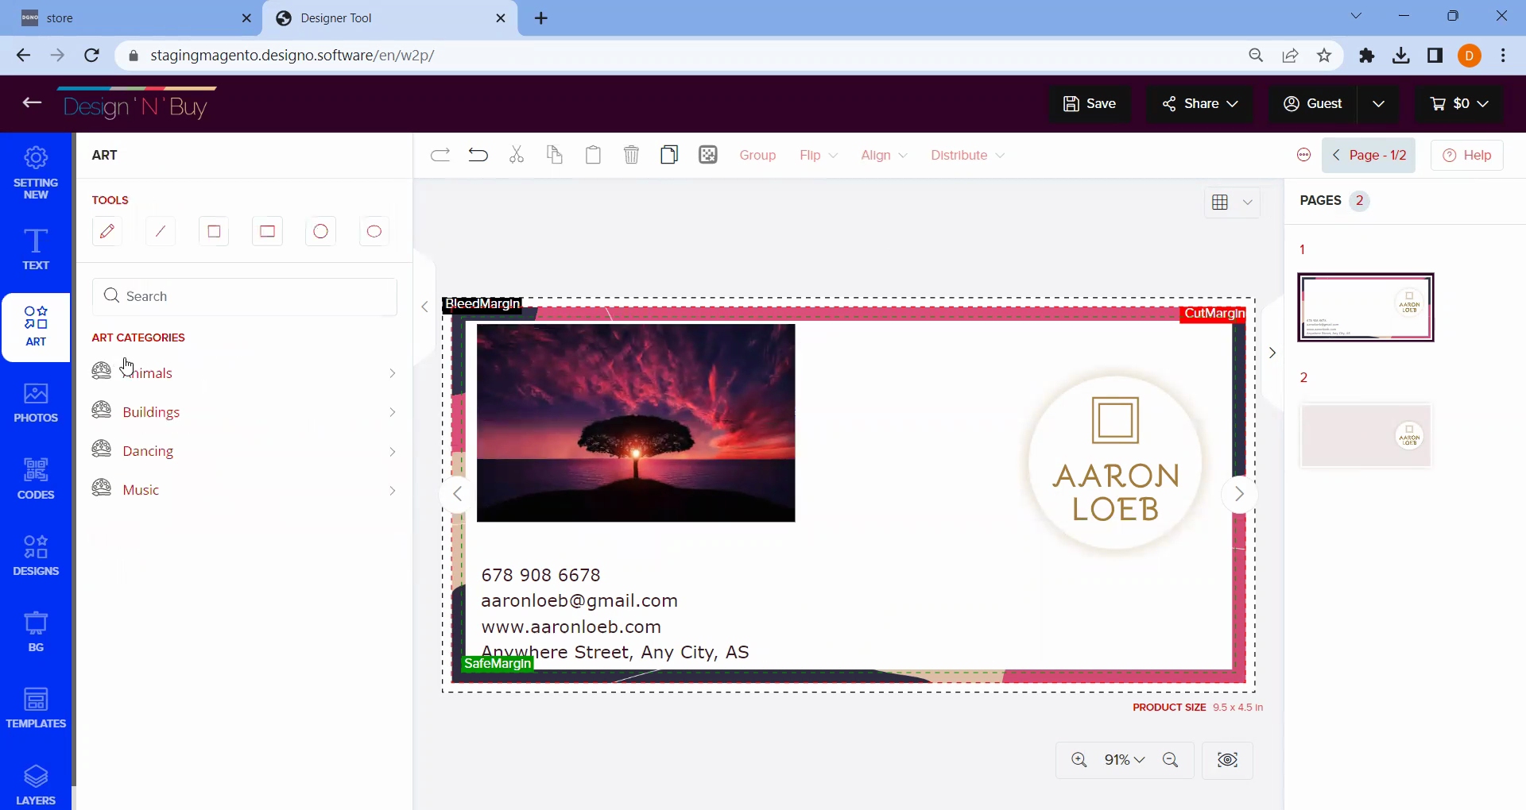Select page 2 thumbnail
The width and height of the screenshot is (1526, 810).
click(x=1365, y=436)
